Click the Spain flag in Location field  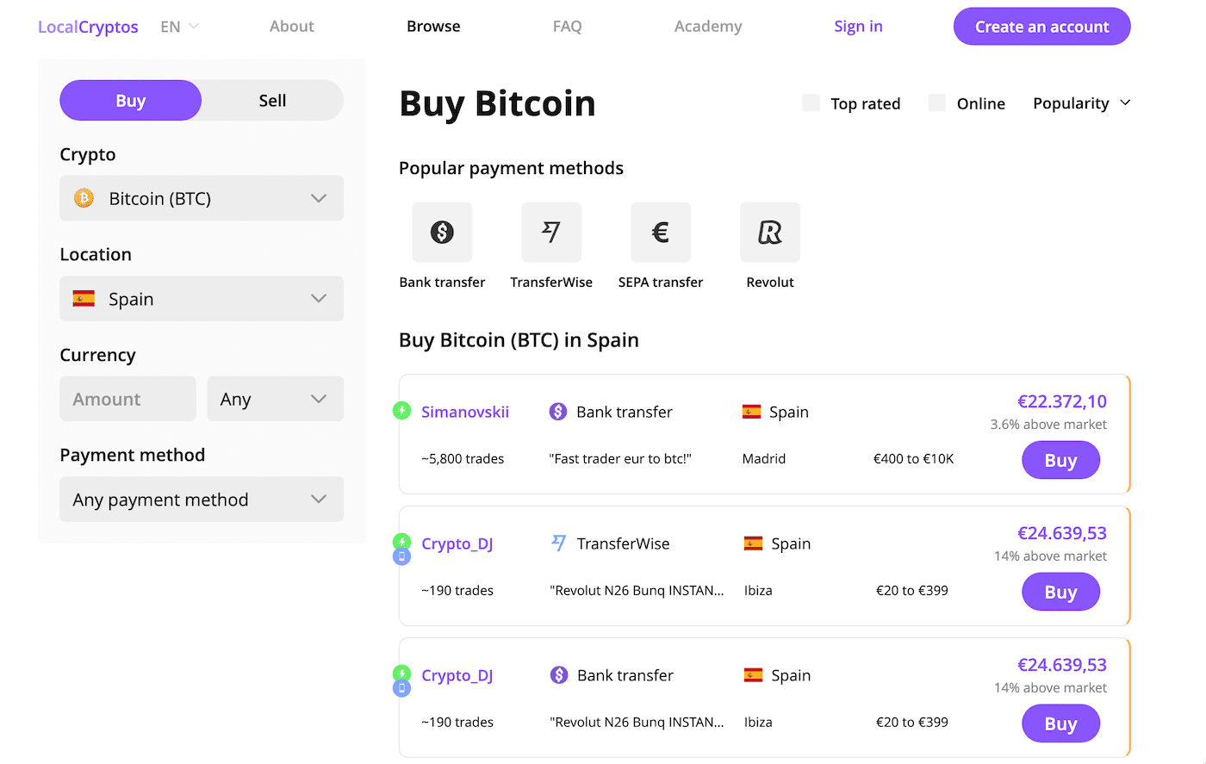pyautogui.click(x=84, y=299)
